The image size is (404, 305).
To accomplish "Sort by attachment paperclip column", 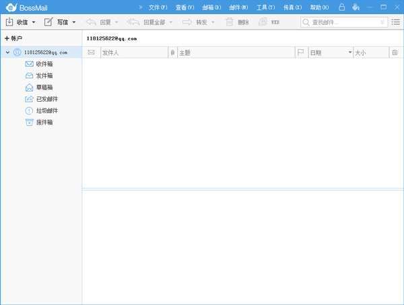I will pyautogui.click(x=172, y=53).
